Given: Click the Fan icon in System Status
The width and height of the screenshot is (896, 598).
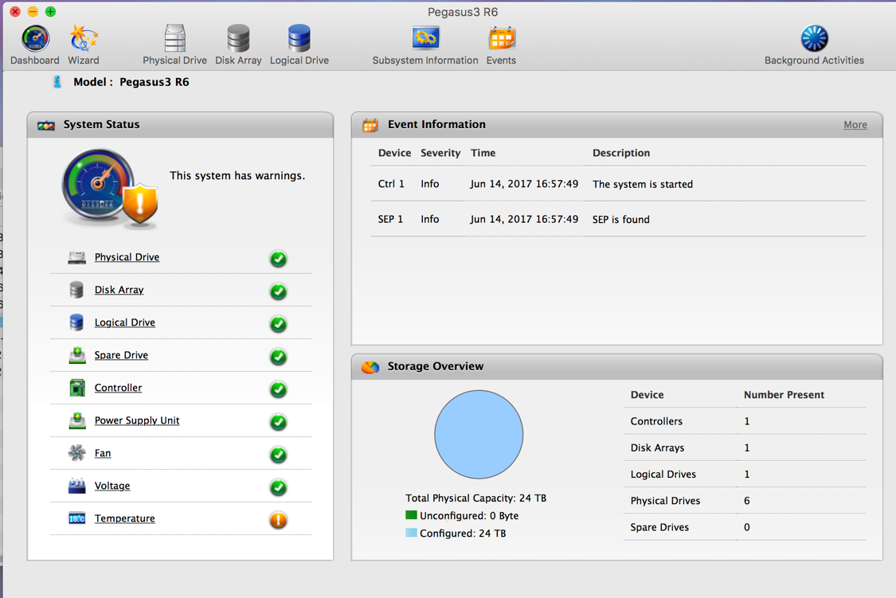Looking at the screenshot, I should pos(76,453).
